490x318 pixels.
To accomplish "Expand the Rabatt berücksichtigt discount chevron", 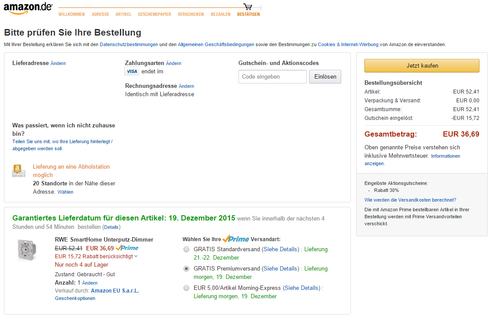I will pyautogui.click(x=136, y=257).
